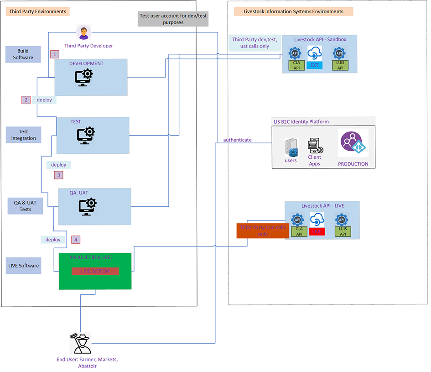Click the LUIS API gear icon in Sandbox
Viewport: 431px width, 372px height.
tap(340, 52)
